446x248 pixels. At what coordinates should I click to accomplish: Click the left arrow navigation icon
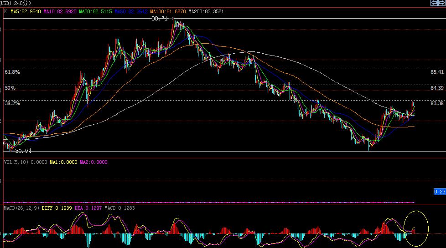[434, 3]
